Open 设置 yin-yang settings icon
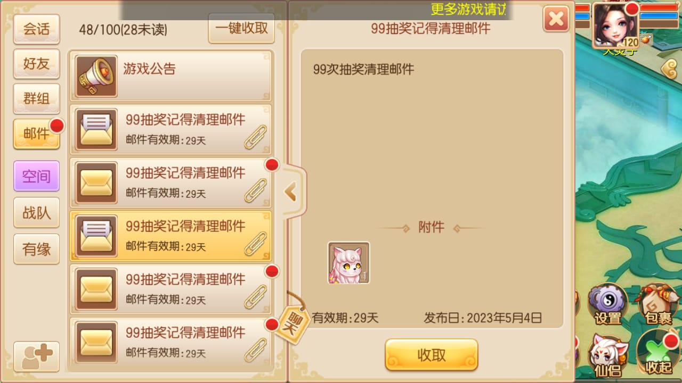Viewport: 682px width, 383px height. (607, 305)
